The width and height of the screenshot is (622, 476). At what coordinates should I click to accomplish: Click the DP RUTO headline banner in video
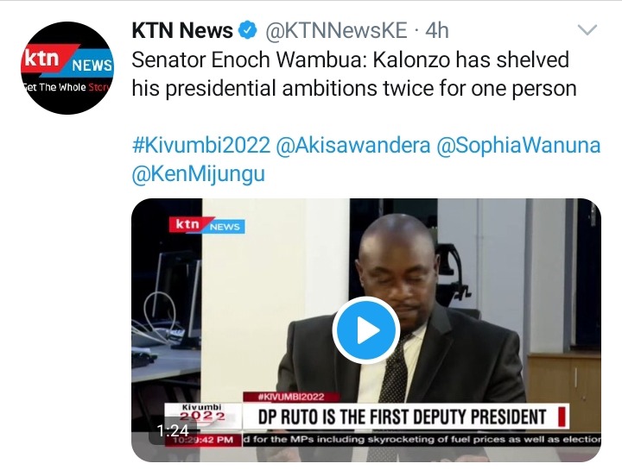(x=405, y=416)
